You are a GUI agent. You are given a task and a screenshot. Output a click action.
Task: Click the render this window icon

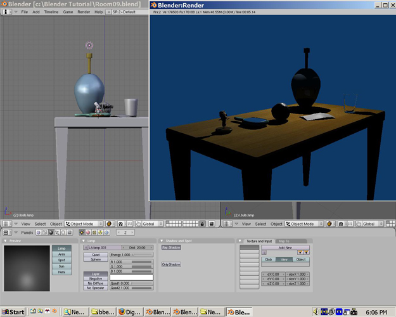[x=211, y=224]
